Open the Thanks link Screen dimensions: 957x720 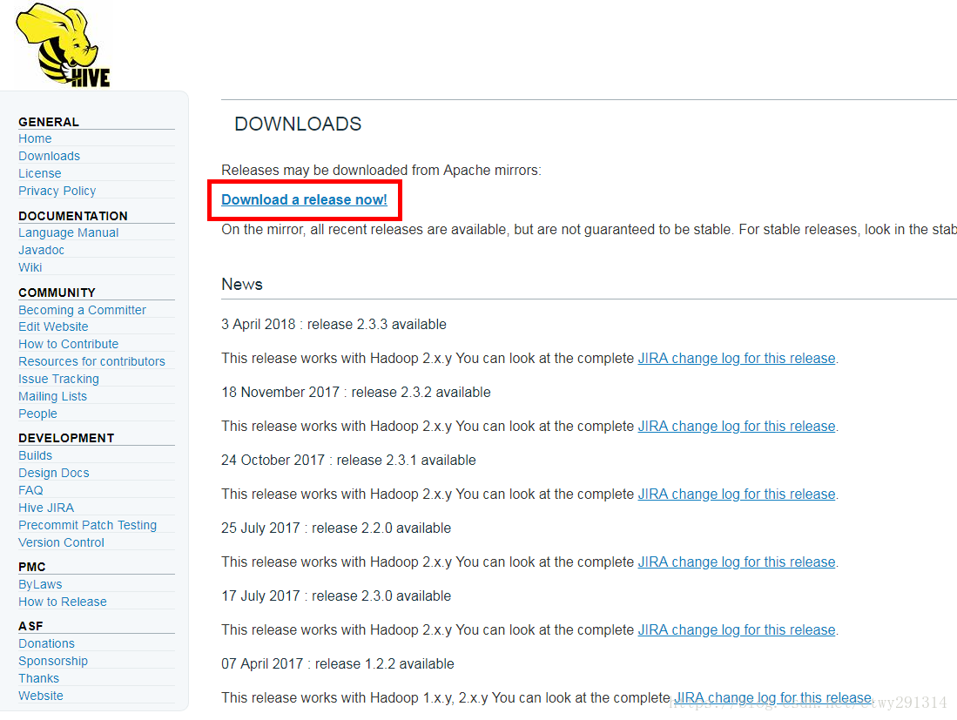[38, 678]
